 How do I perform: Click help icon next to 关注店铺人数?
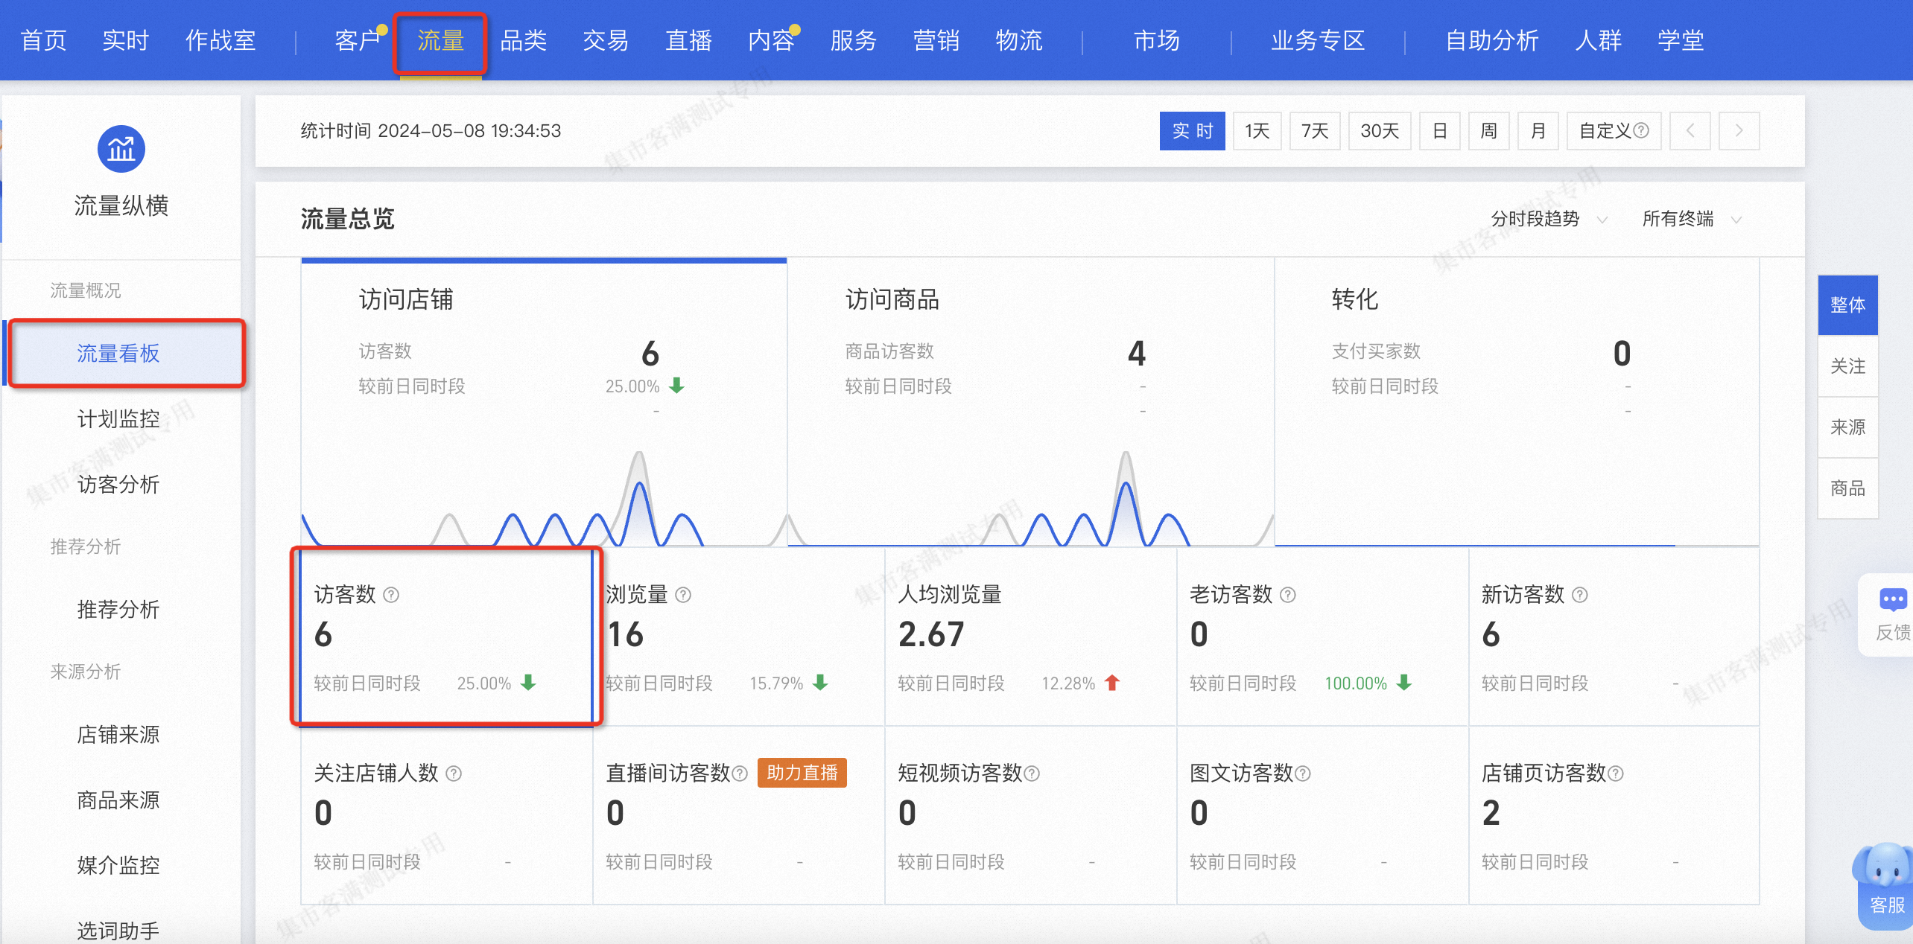454,774
